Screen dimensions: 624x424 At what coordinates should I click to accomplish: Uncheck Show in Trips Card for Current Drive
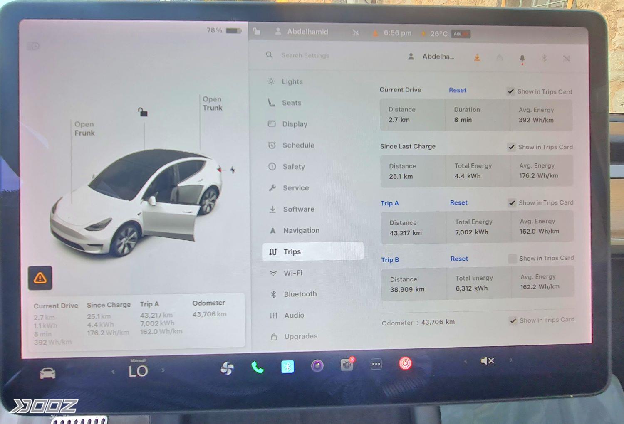coord(510,91)
